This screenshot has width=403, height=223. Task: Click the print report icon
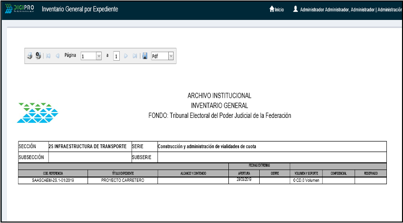click(x=30, y=56)
